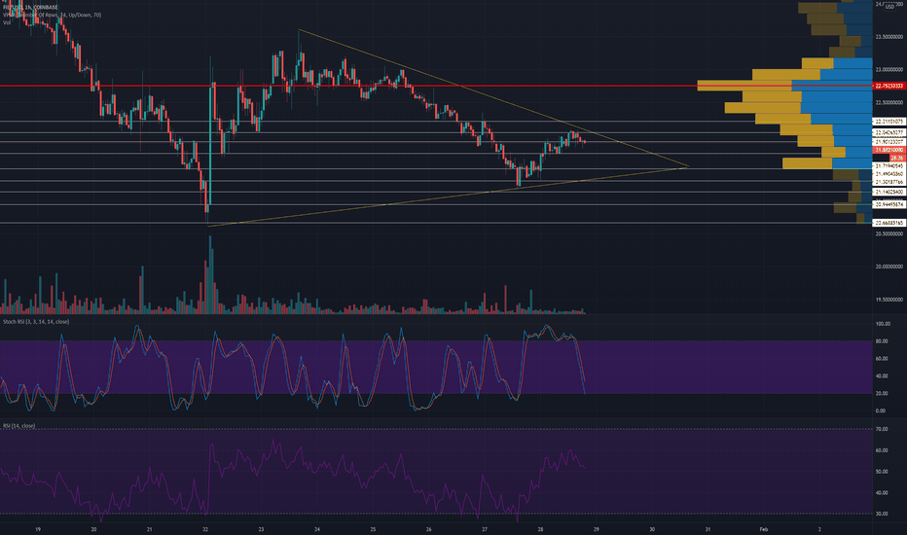Viewport: 907px width, 535px height.
Task: Click the Stoch RSI (3, 3, 14, 14, close) label
Action: 36,322
